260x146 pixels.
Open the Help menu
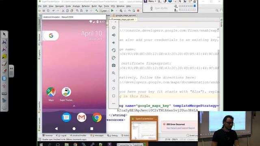[128, 6]
